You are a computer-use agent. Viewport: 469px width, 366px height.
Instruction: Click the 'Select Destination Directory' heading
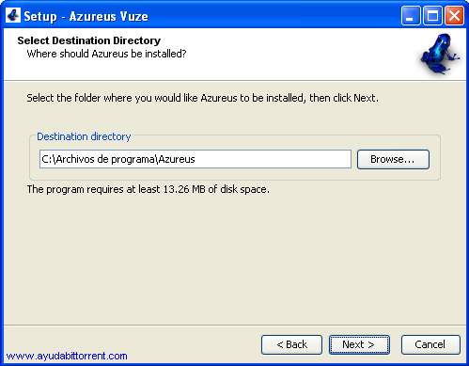coord(89,40)
